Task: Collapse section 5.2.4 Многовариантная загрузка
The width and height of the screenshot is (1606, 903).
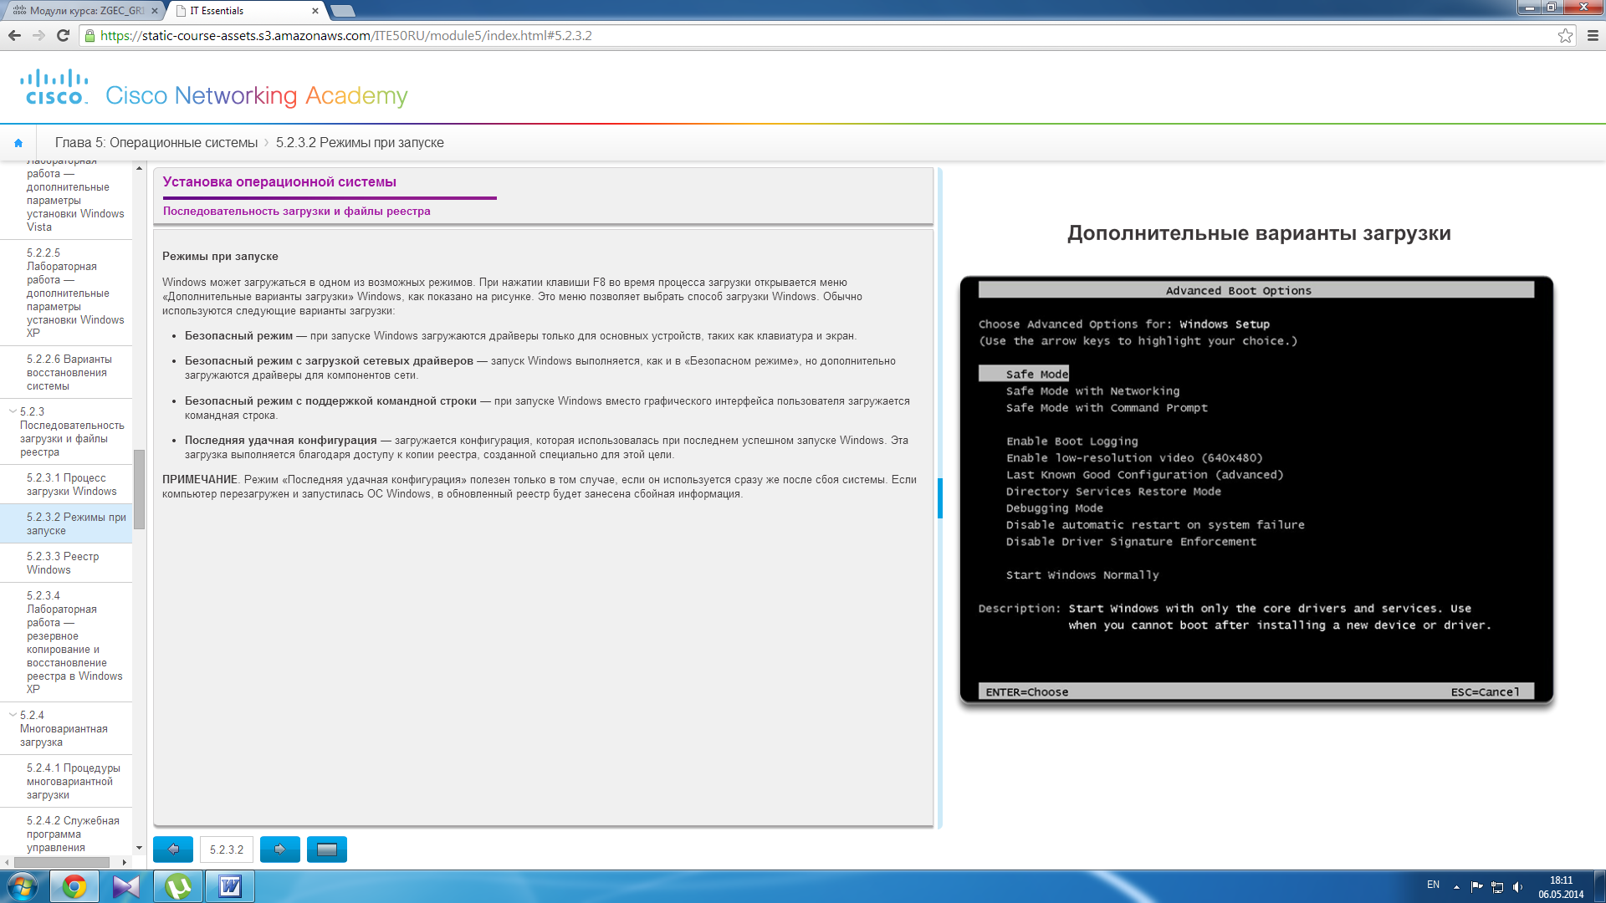Action: pyautogui.click(x=13, y=715)
